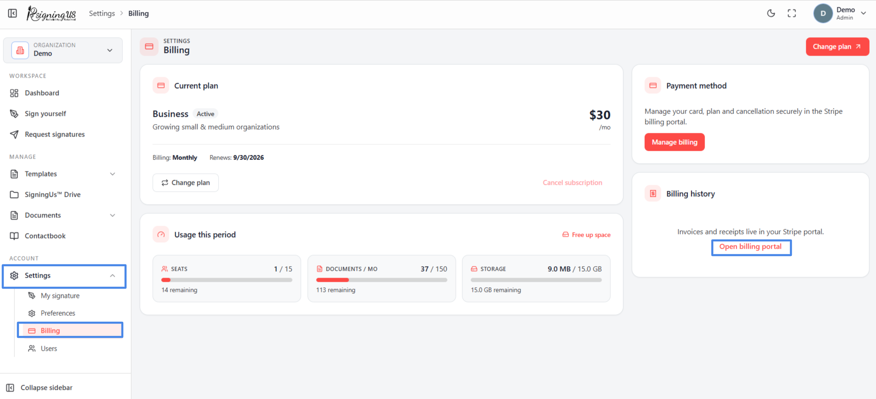Click the Documents per month progress bar

[382, 280]
